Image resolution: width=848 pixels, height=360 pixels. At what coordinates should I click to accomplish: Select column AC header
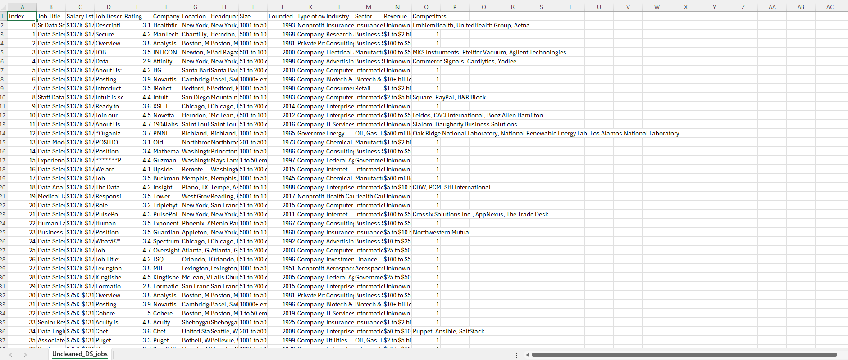[x=830, y=7]
